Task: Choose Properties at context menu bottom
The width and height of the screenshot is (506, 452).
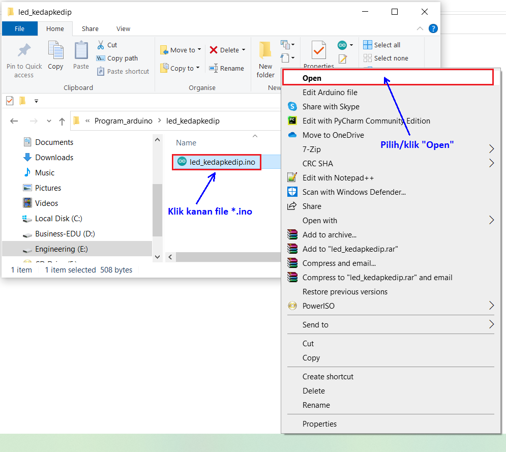Action: click(391, 424)
